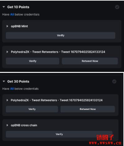Viewport: 124px width, 146px height.
Task: Collapse the Get 30 Points section
Action: [x=4, y=81]
